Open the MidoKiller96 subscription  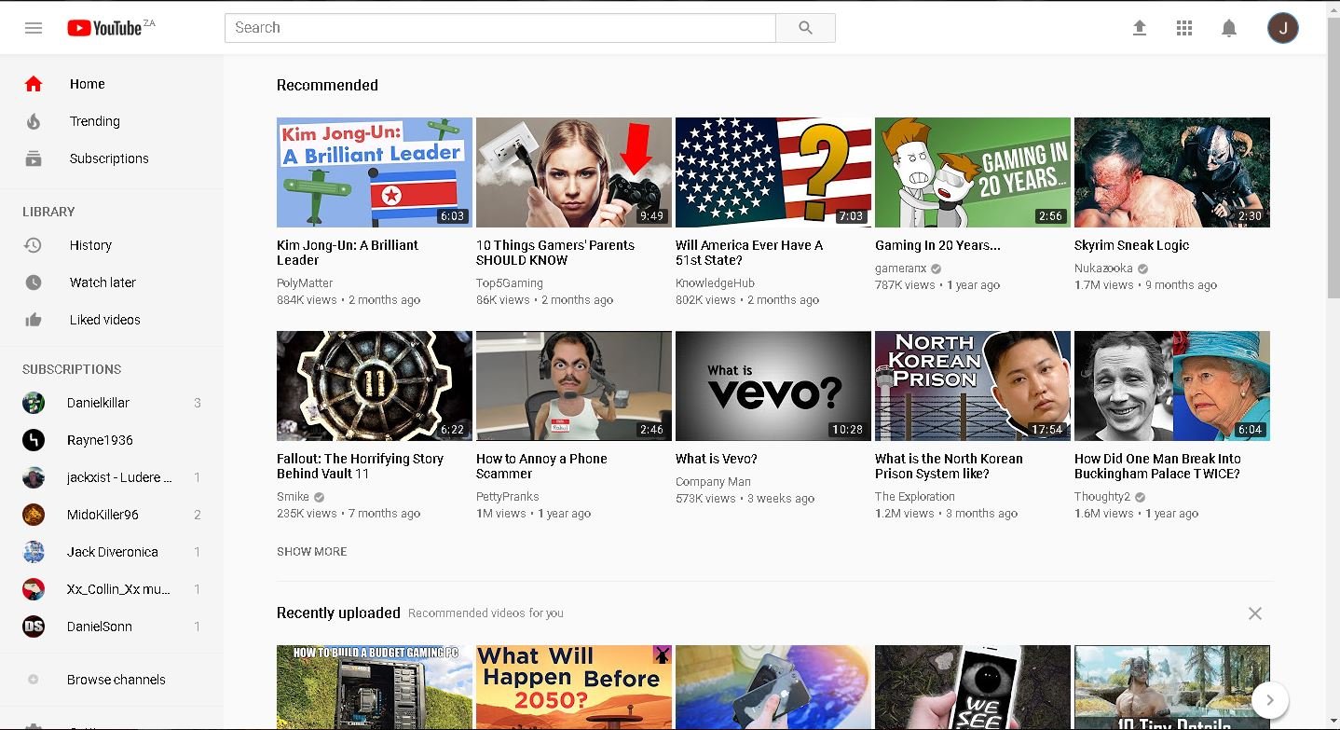112,515
